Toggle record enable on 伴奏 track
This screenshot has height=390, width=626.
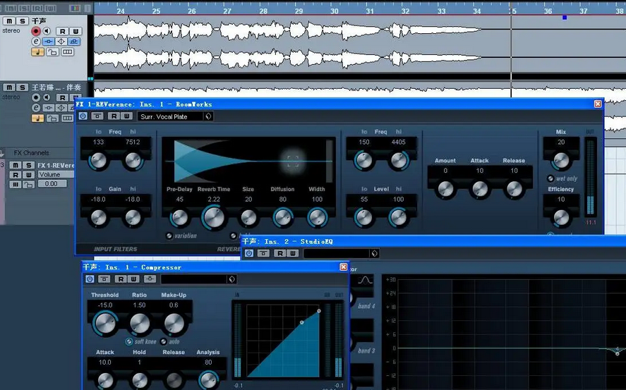point(36,97)
